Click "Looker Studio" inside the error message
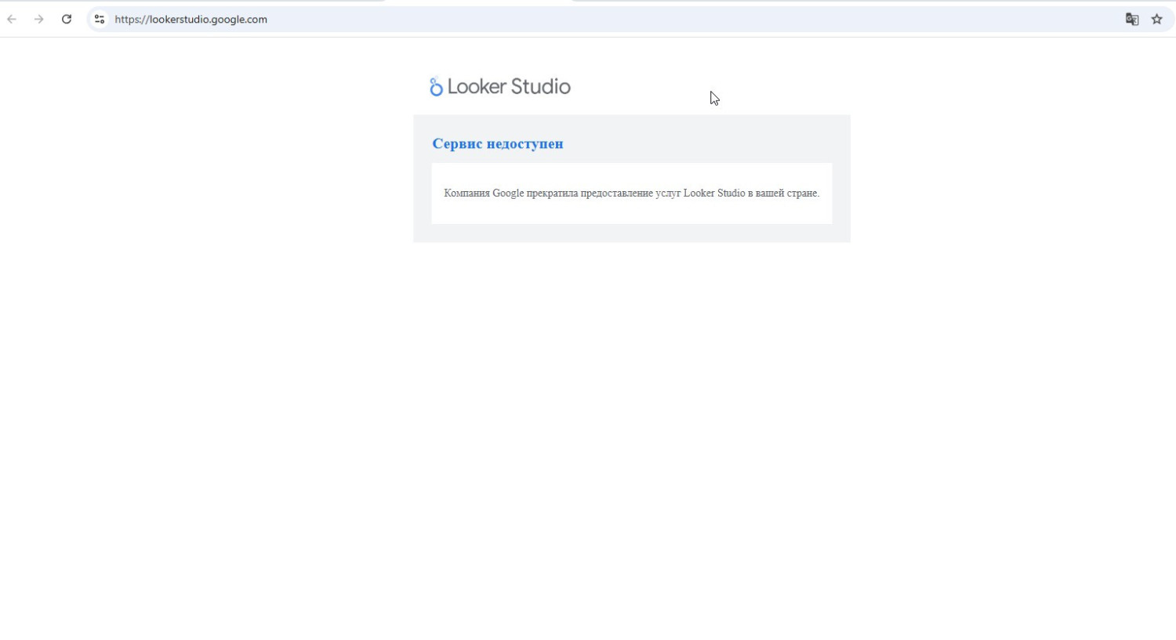1176x640 pixels. point(713,193)
